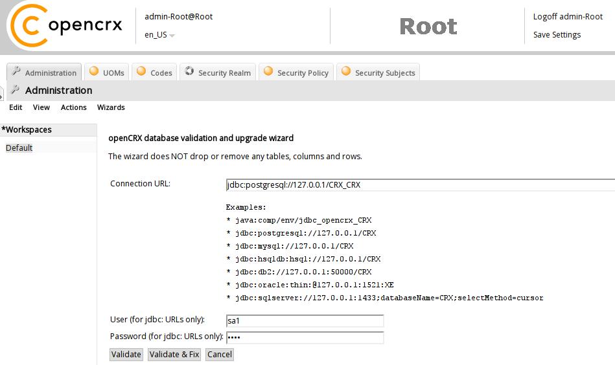Focus the Connection URL input field
The image size is (615, 365).
(421, 185)
